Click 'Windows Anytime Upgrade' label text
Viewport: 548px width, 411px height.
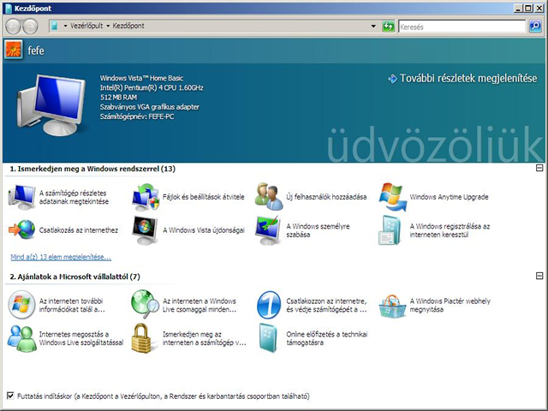449,197
